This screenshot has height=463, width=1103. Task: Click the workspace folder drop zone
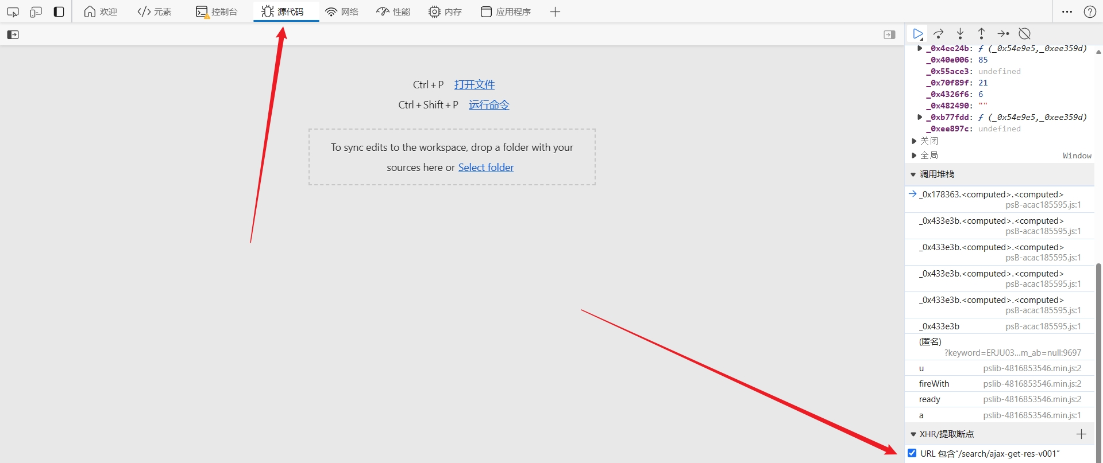pos(452,157)
